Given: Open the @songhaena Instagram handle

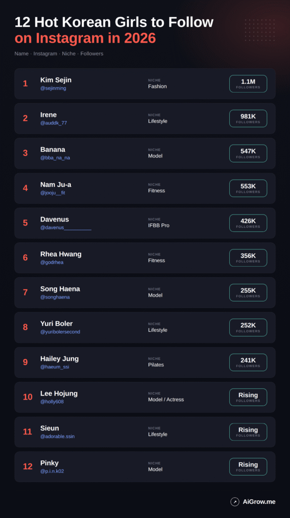Looking at the screenshot, I should click(55, 297).
